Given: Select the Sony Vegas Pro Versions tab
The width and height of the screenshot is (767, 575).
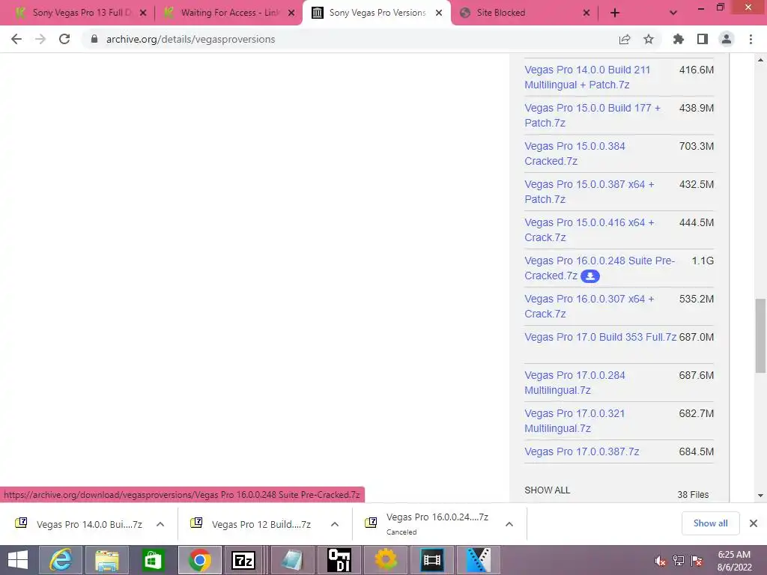Looking at the screenshot, I should click(377, 13).
